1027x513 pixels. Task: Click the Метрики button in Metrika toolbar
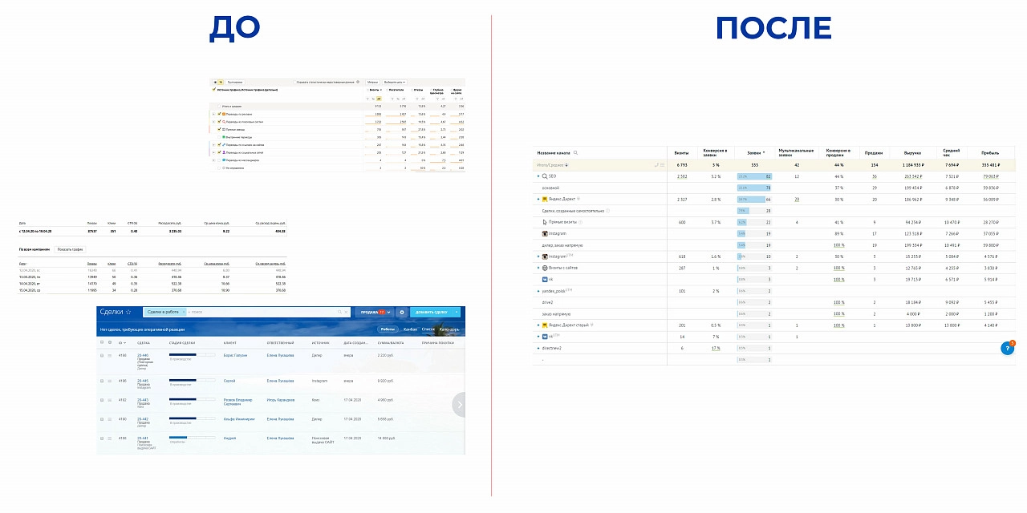pyautogui.click(x=373, y=82)
